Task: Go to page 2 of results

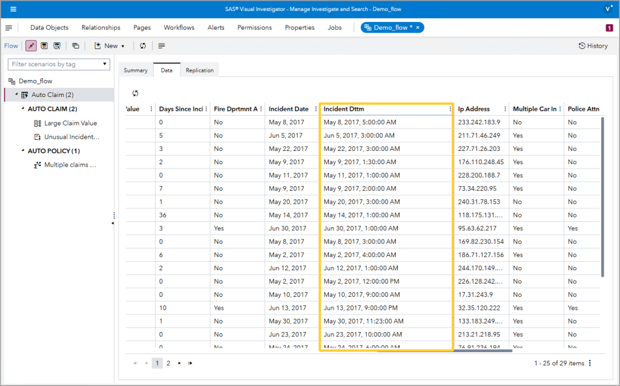Action: click(168, 363)
